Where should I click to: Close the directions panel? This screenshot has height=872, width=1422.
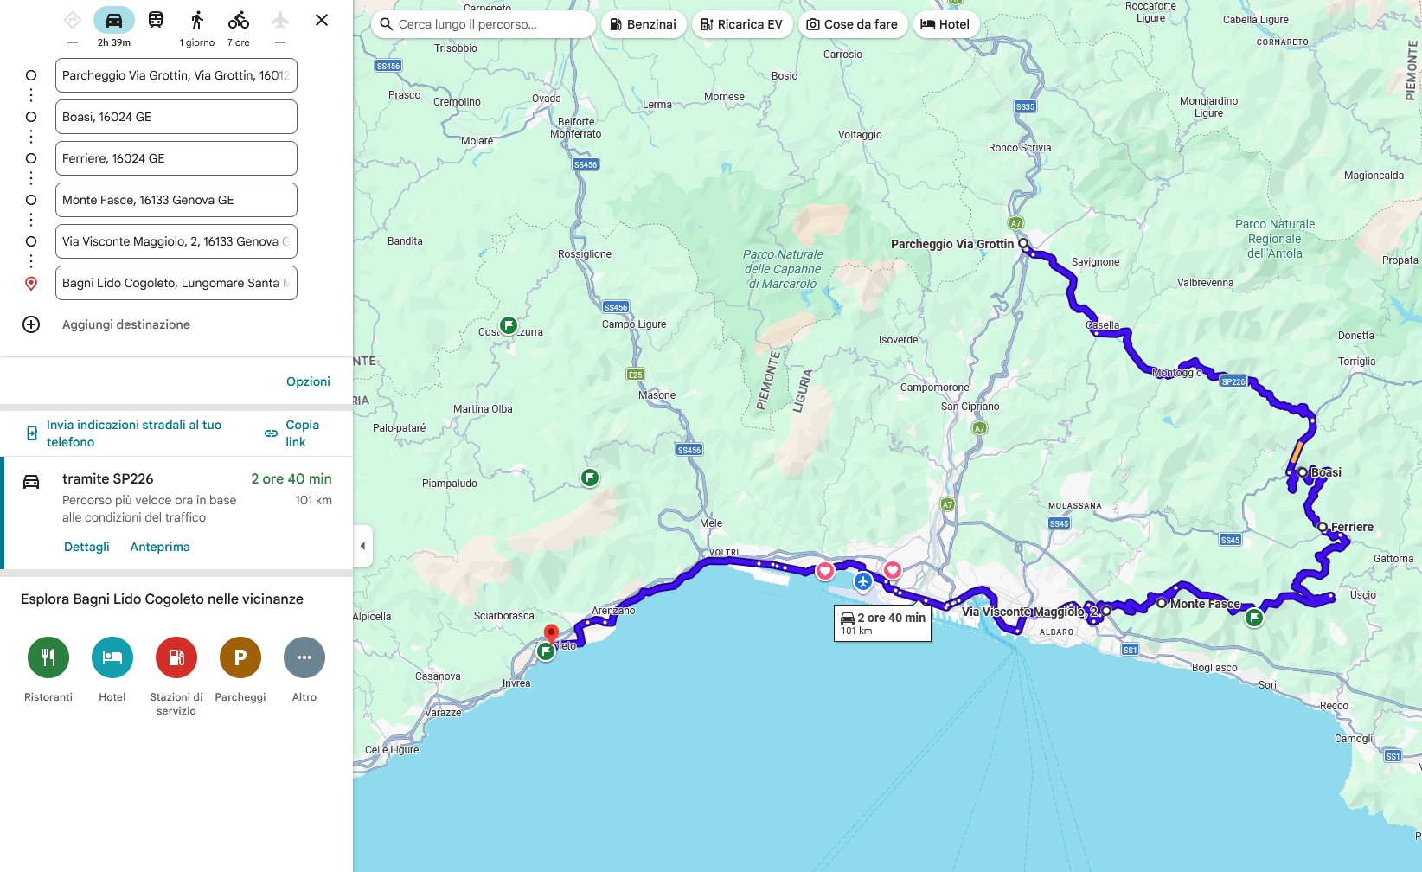(322, 20)
